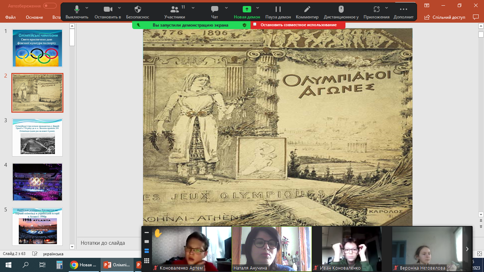Go to next slide double arrow
This screenshot has width=484, height=272.
tap(481, 226)
